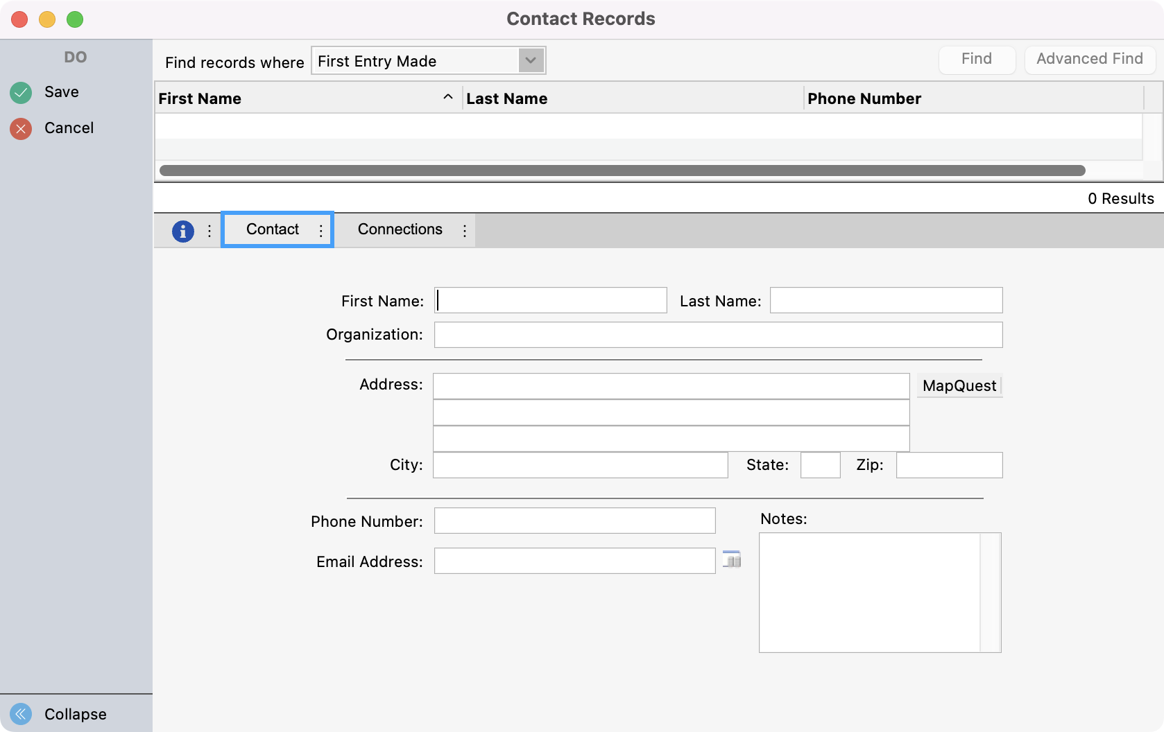Open the three-dot menu beside the info icon
The width and height of the screenshot is (1164, 732).
click(x=209, y=231)
